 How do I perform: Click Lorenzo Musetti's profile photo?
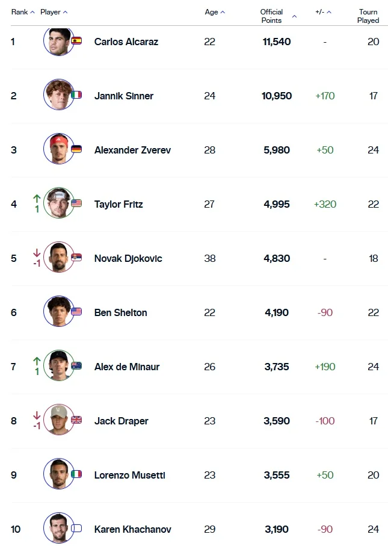coord(58,474)
